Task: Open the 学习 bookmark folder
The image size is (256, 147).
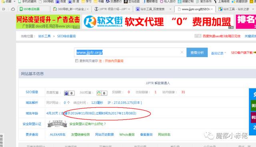Action: click(87, 1)
